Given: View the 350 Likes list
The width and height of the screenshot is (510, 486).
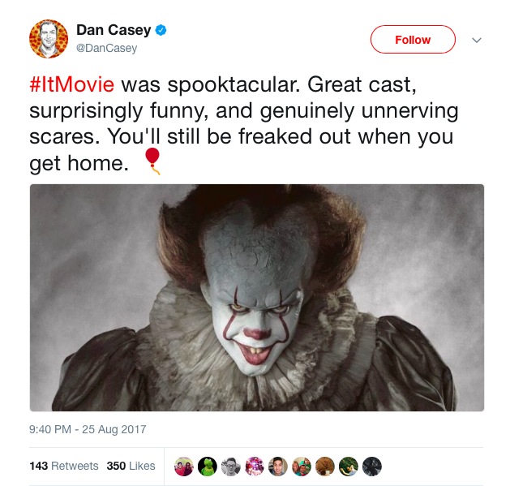Looking at the screenshot, I should (x=131, y=467).
